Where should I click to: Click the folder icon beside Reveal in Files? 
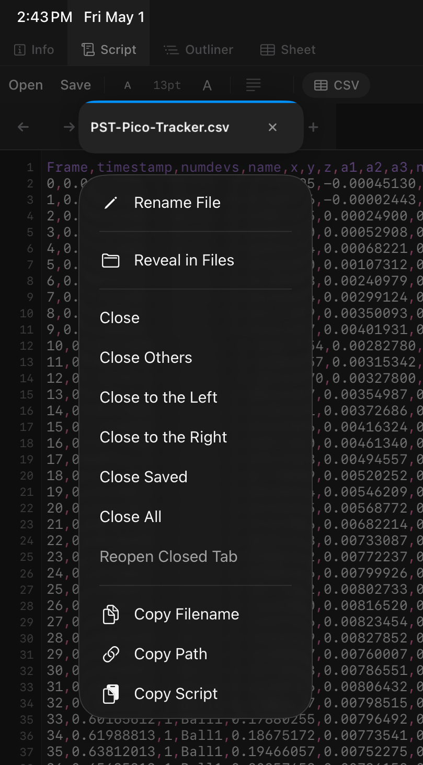110,260
